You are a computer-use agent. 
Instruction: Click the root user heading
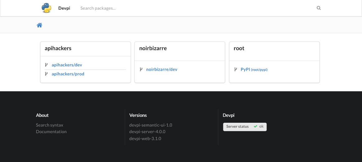pos(239,48)
